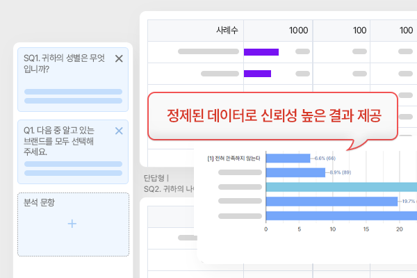Remove the Q1 brand awareness question card
Viewport: 417px width, 278px height.
click(119, 131)
